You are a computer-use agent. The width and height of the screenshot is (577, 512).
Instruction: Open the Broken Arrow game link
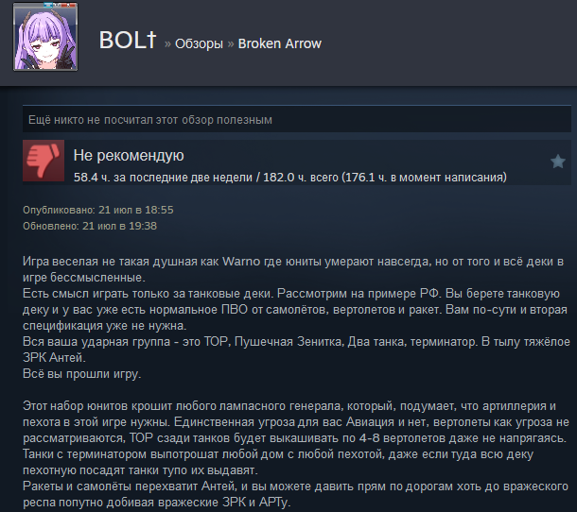(280, 43)
